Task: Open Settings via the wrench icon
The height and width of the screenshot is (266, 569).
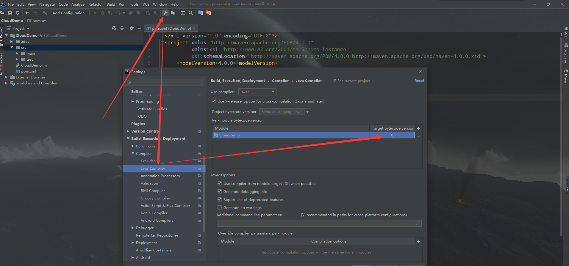Action: coord(165,13)
